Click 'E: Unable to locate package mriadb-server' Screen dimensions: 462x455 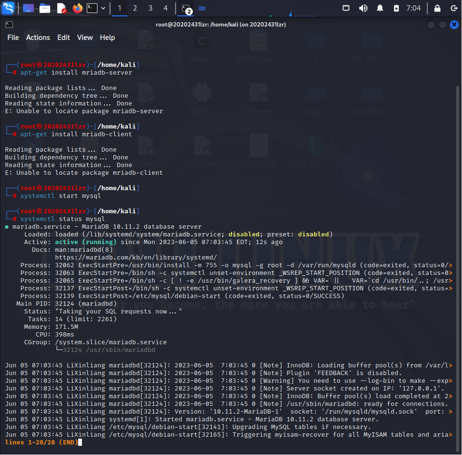(x=84, y=111)
